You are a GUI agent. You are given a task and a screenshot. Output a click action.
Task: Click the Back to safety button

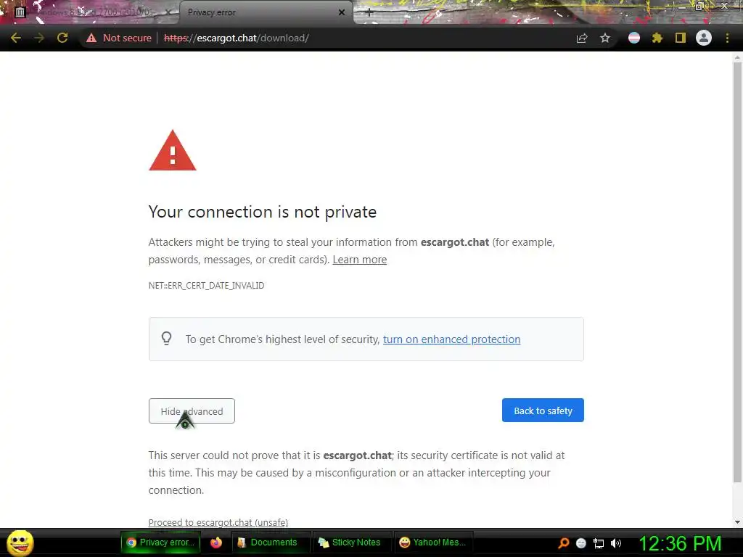point(543,410)
